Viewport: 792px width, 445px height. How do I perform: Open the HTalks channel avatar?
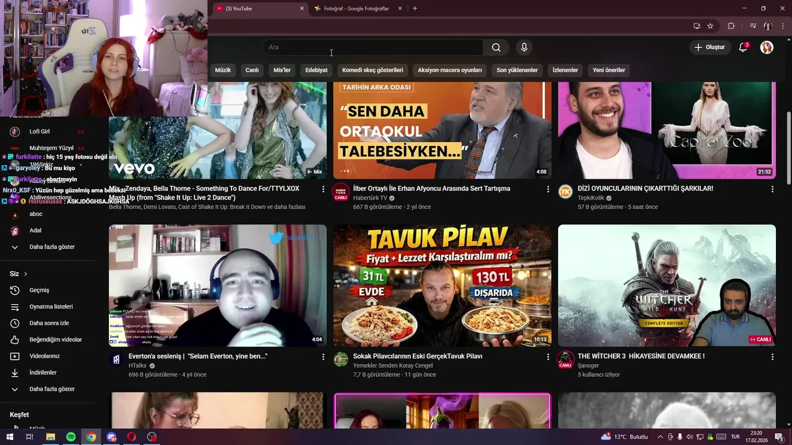point(116,359)
